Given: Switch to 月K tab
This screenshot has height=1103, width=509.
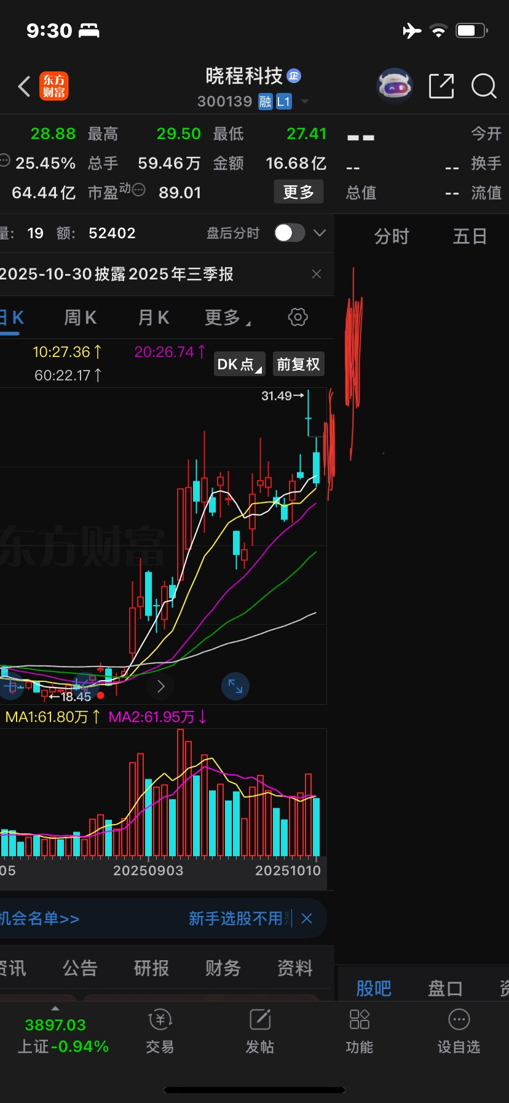Looking at the screenshot, I should click(153, 318).
